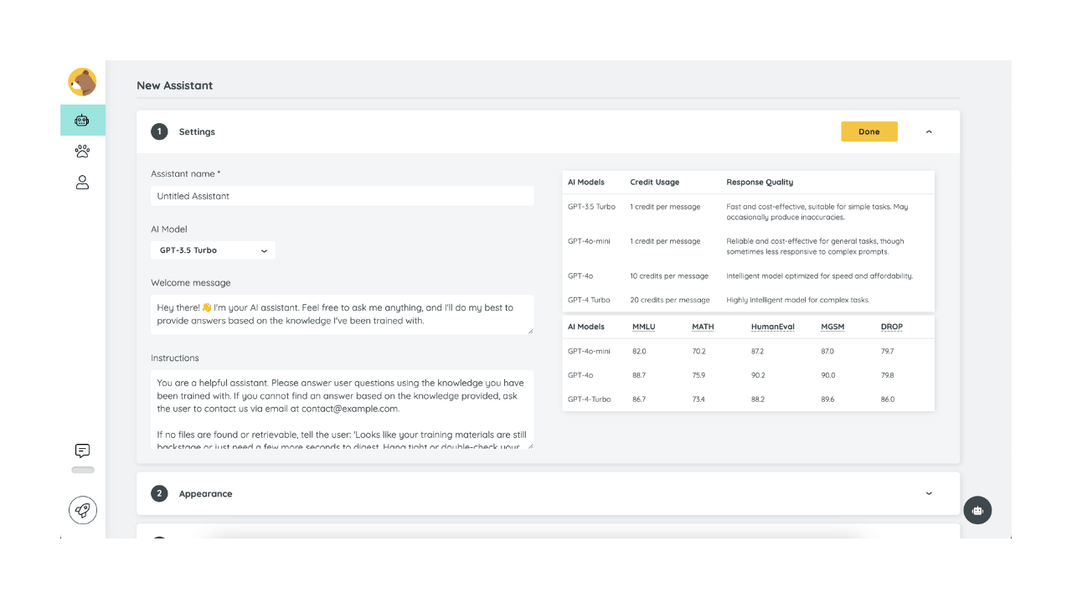Screen dimensions: 1072x603
Task: Click the DROP benchmark column header
Action: coord(891,327)
